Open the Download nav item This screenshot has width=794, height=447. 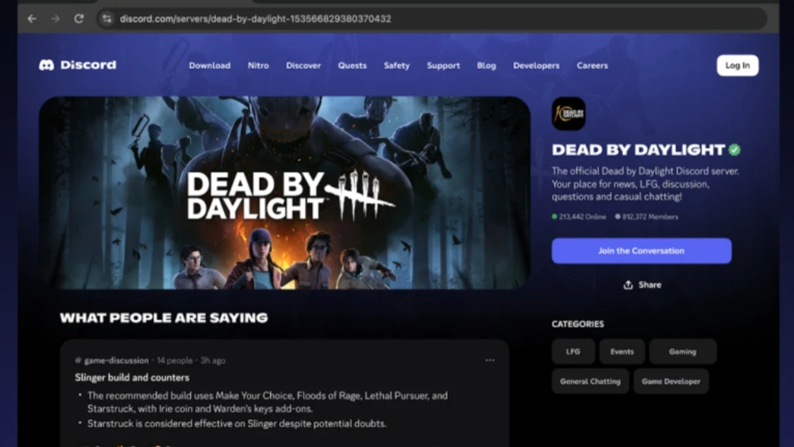point(210,65)
